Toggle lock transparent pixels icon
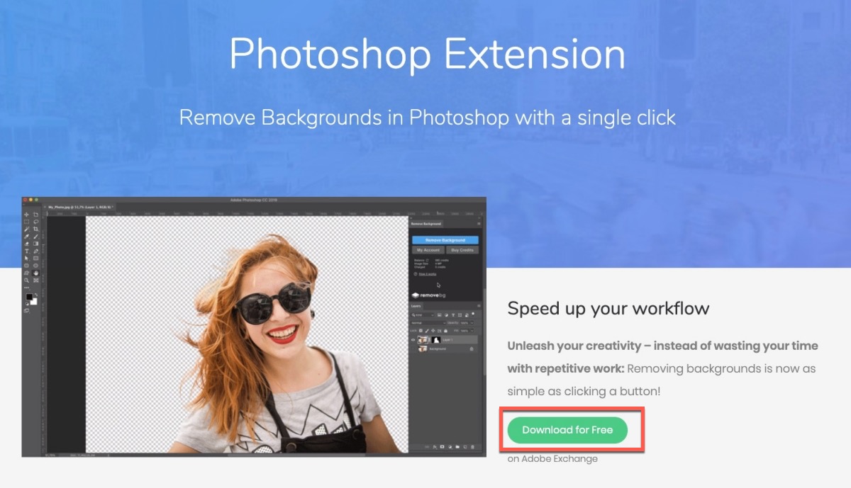851x488 pixels. click(x=421, y=331)
